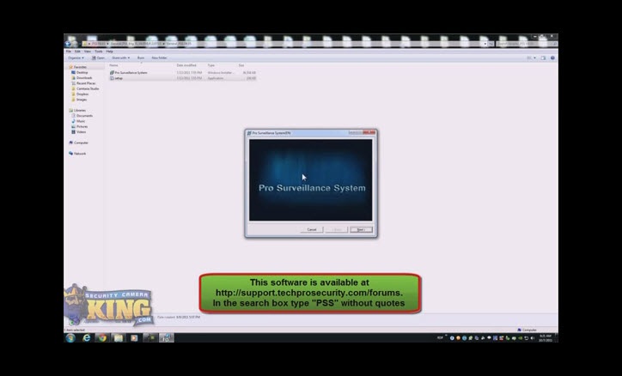Open the File menu in Explorer

(x=69, y=52)
